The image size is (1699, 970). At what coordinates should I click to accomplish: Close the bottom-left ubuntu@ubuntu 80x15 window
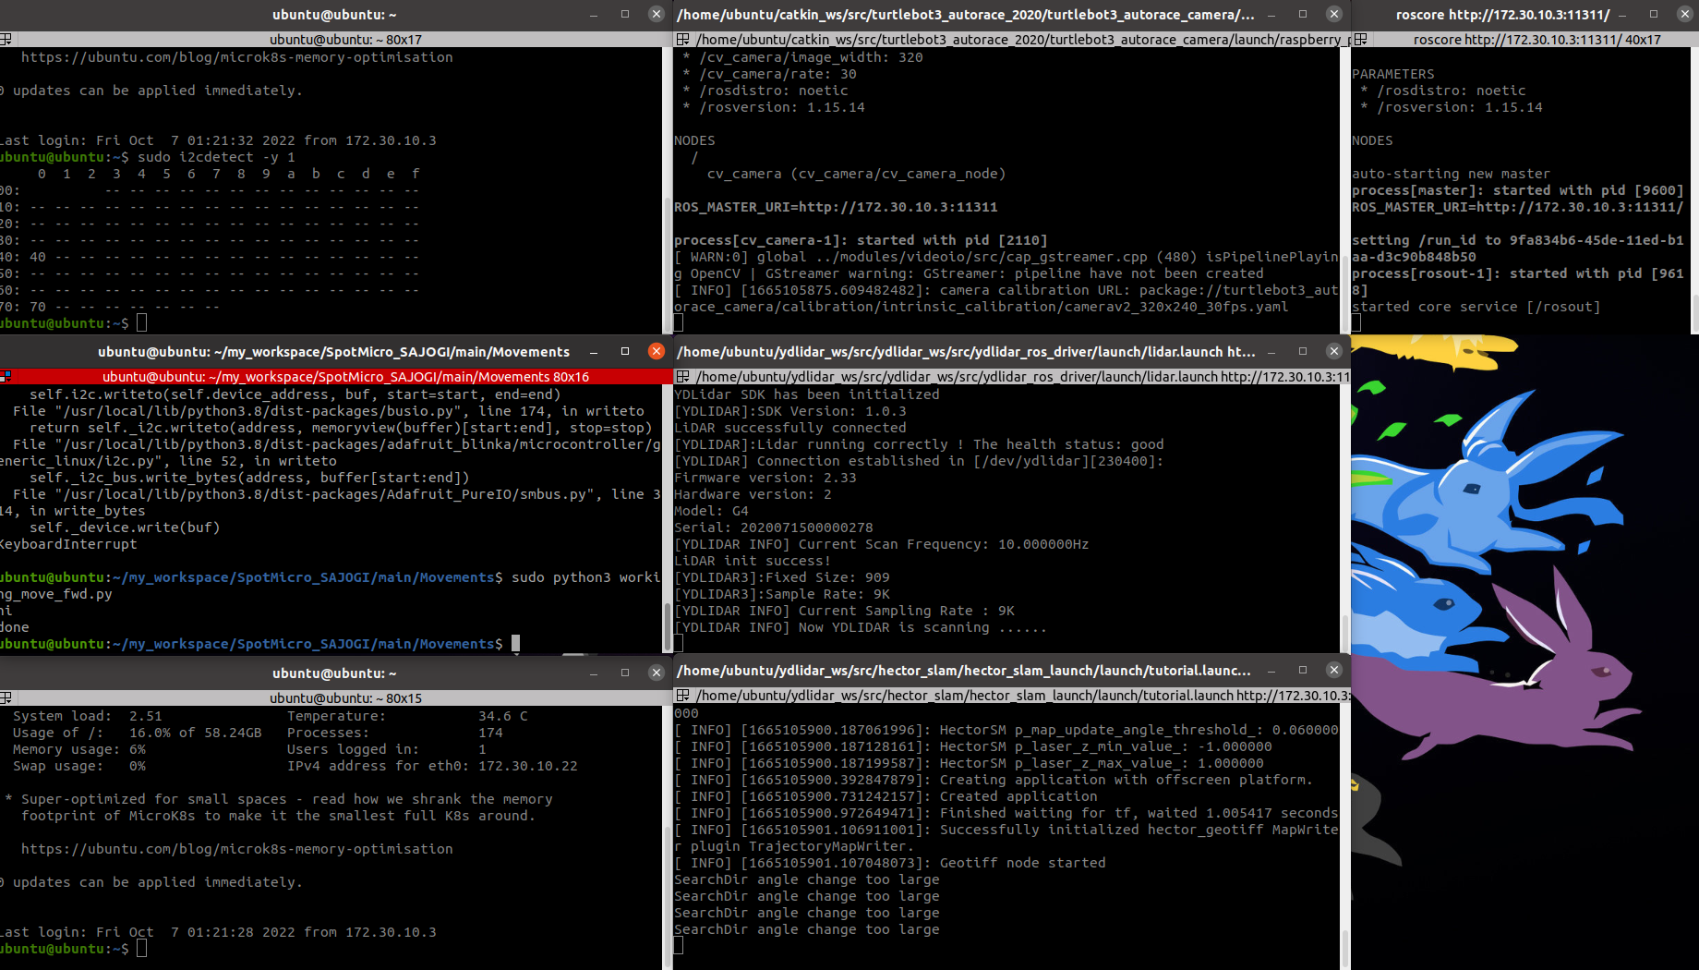[657, 673]
